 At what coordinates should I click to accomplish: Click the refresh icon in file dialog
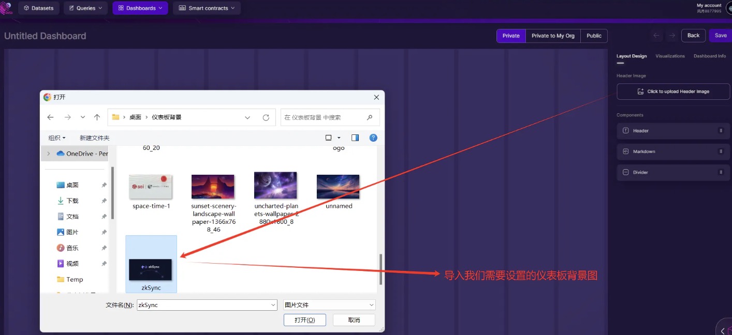coord(266,117)
